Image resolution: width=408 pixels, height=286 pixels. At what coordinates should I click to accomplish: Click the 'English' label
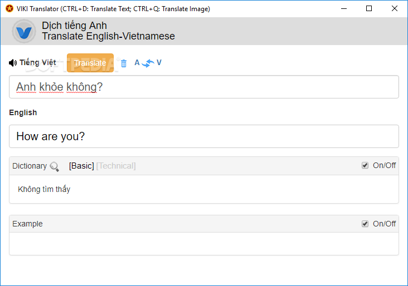click(x=23, y=112)
